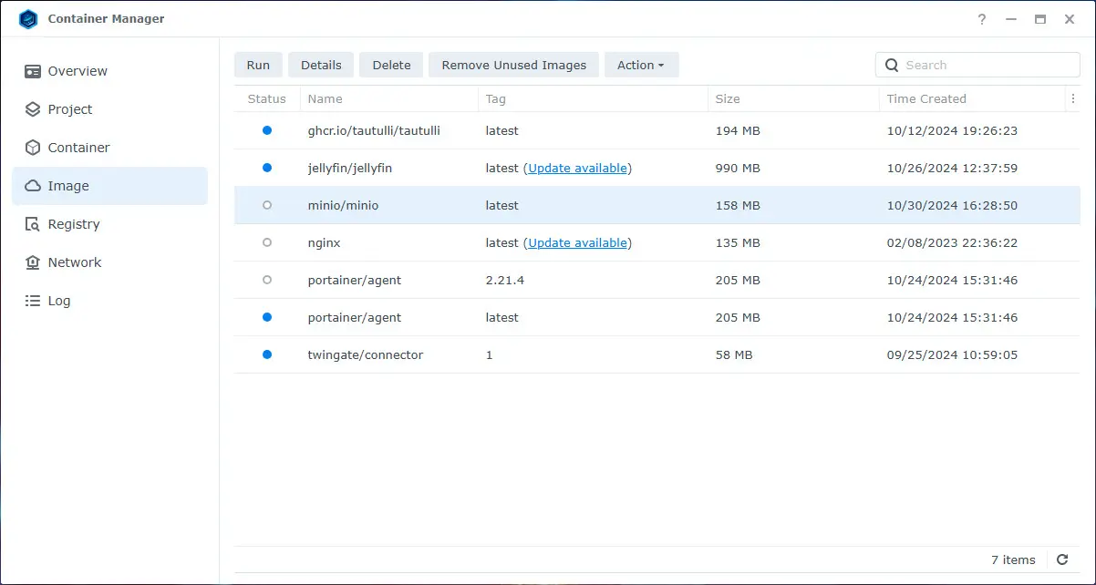This screenshot has height=585, width=1096.
Task: Click the refresh icon beside 7 items
Action: click(x=1061, y=559)
